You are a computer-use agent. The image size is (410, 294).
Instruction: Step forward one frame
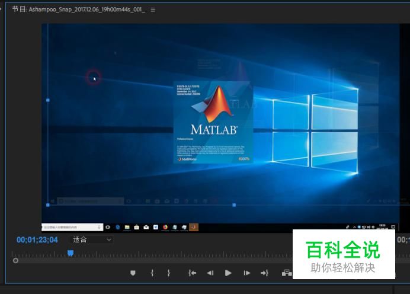tap(247, 273)
